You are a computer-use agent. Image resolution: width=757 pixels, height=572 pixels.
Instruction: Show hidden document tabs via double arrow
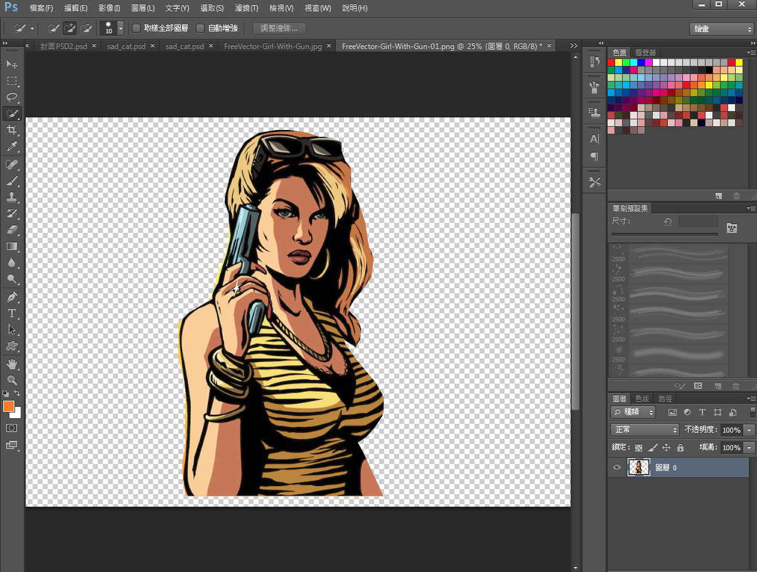coord(574,46)
